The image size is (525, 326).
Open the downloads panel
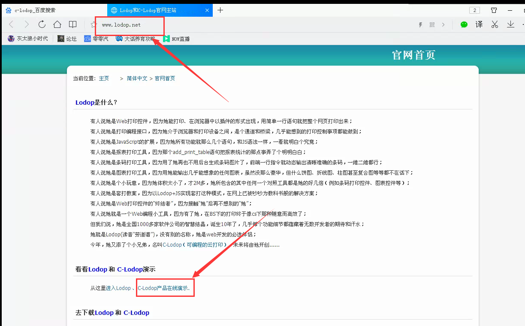coord(510,24)
